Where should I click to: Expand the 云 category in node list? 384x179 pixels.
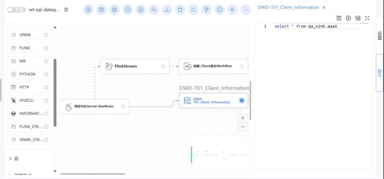point(10,159)
